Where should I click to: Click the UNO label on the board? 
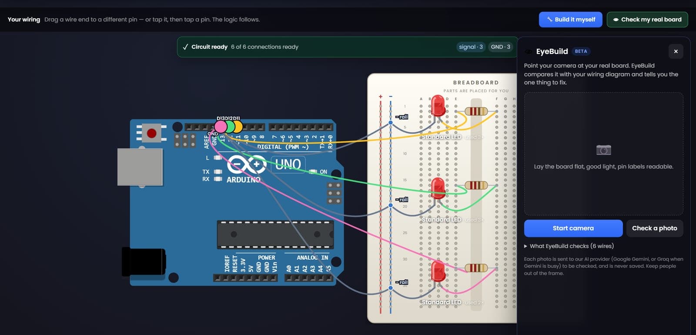point(288,164)
